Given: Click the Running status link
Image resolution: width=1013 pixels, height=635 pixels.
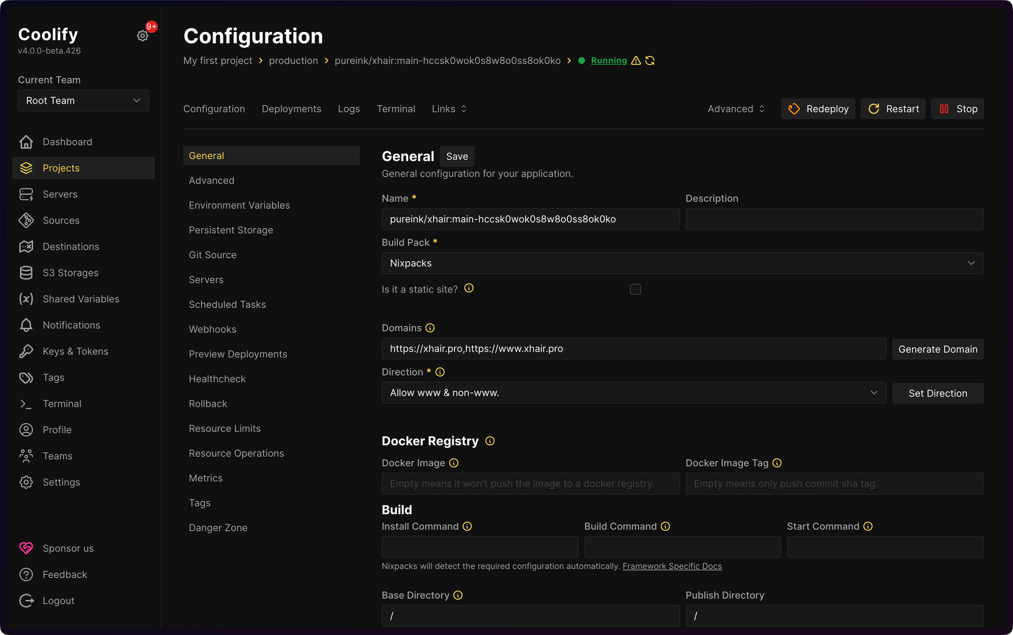Looking at the screenshot, I should point(609,61).
